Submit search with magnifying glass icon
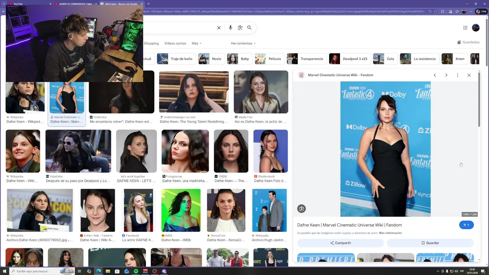Viewport: 489px width, 275px height. coord(249,27)
